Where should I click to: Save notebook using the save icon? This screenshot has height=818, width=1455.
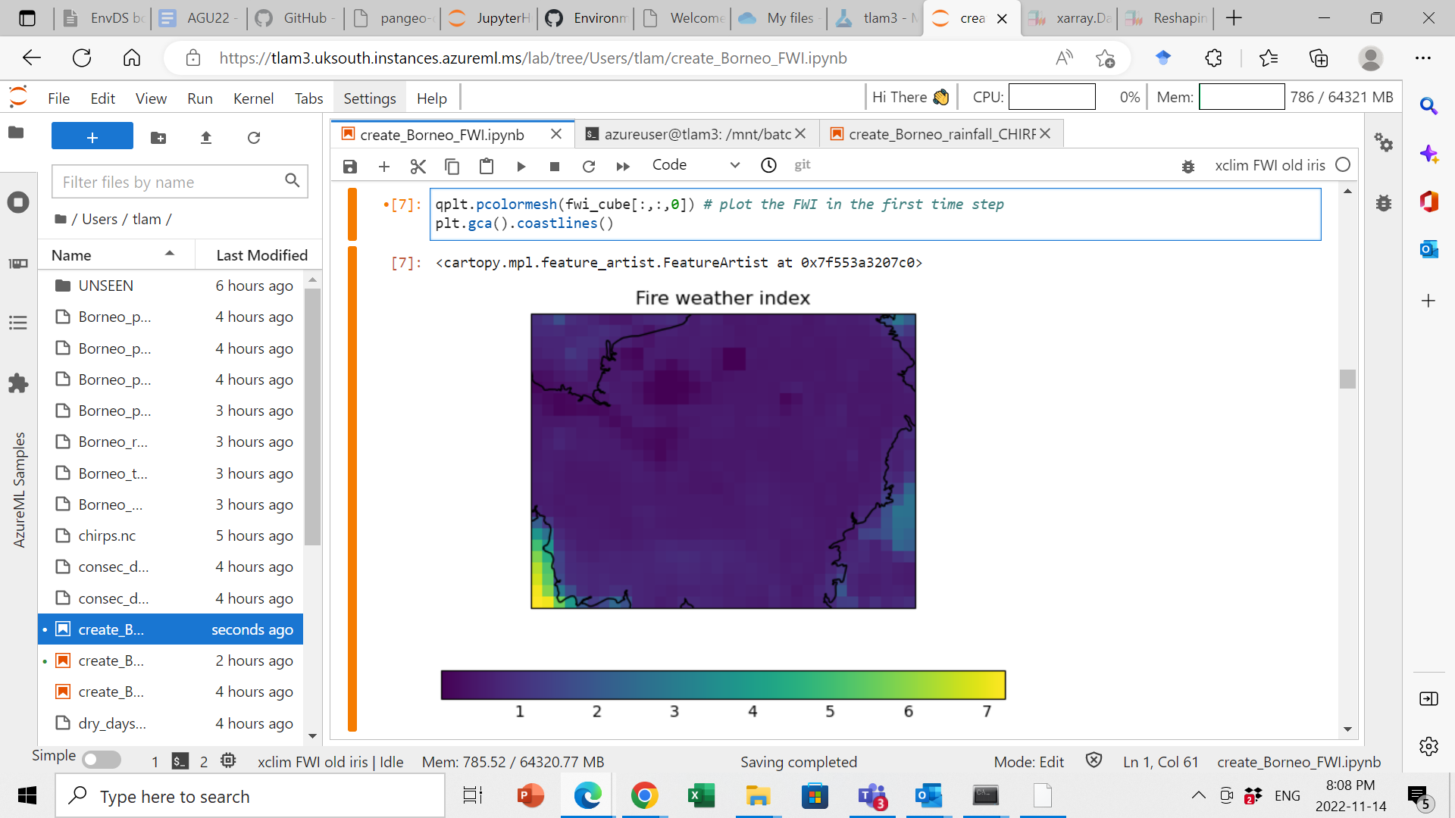coord(349,166)
